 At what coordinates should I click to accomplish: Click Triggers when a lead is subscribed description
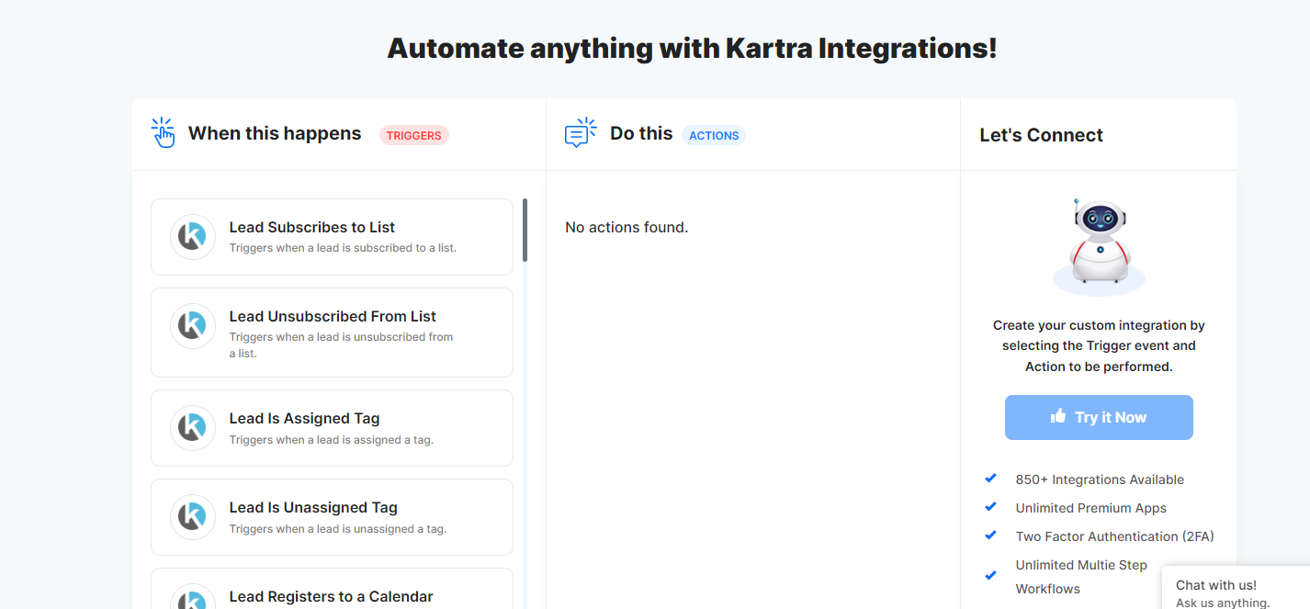343,248
